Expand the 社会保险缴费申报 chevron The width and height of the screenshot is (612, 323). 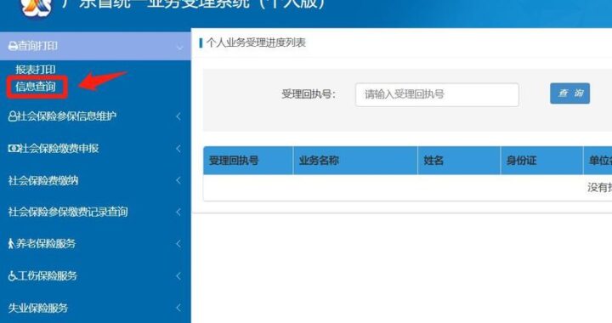coord(178,148)
